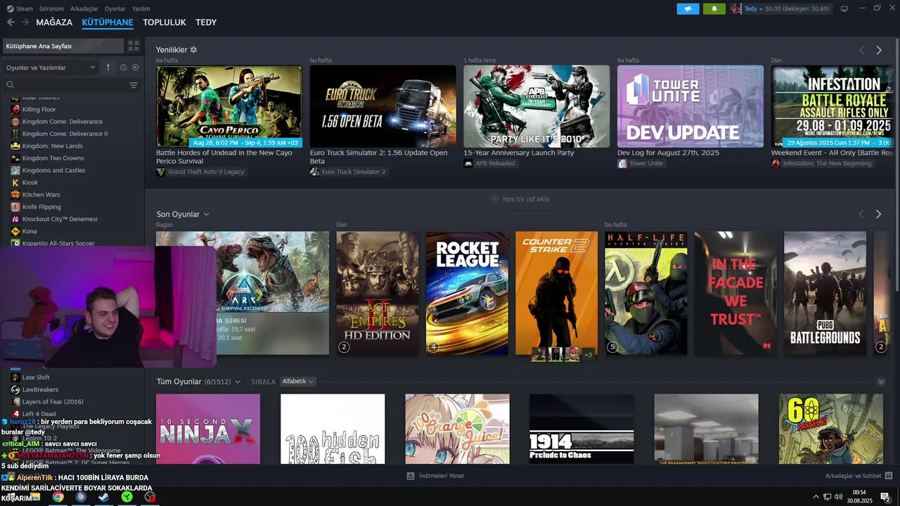
Task: Open the Yenilikler settings gear
Action: pos(193,50)
